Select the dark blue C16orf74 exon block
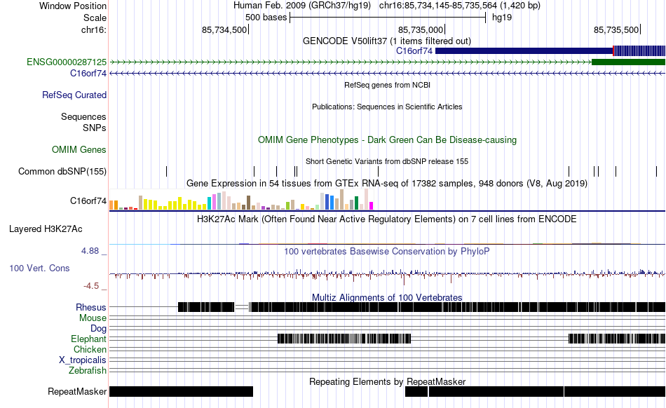 (524, 51)
